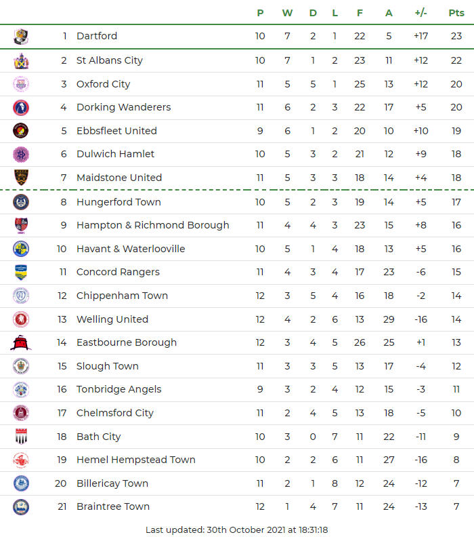The width and height of the screenshot is (474, 539).
Task: Click the +/- goal difference header
Action: 421,13
